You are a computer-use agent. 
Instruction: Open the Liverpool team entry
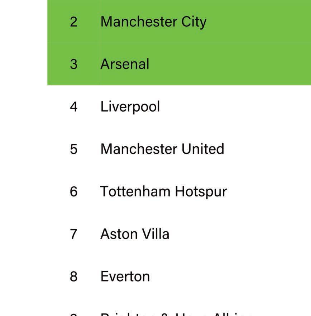tap(130, 107)
